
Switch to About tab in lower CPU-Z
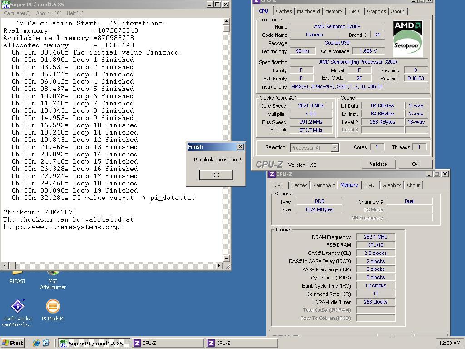pyautogui.click(x=413, y=185)
